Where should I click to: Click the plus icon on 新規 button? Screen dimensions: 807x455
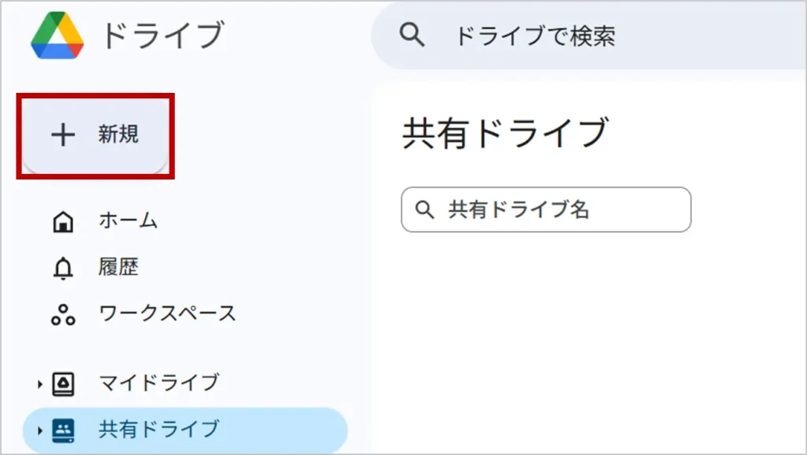point(62,135)
